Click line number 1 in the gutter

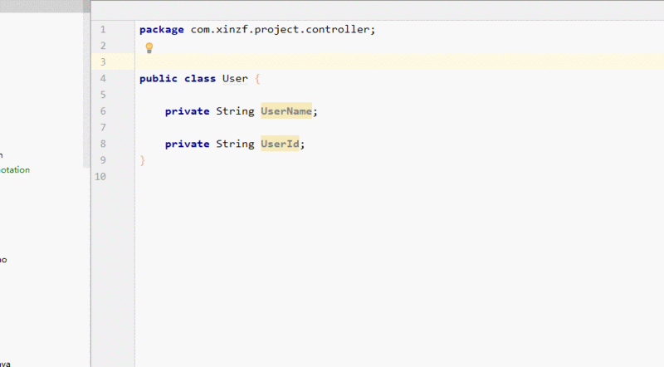(102, 30)
